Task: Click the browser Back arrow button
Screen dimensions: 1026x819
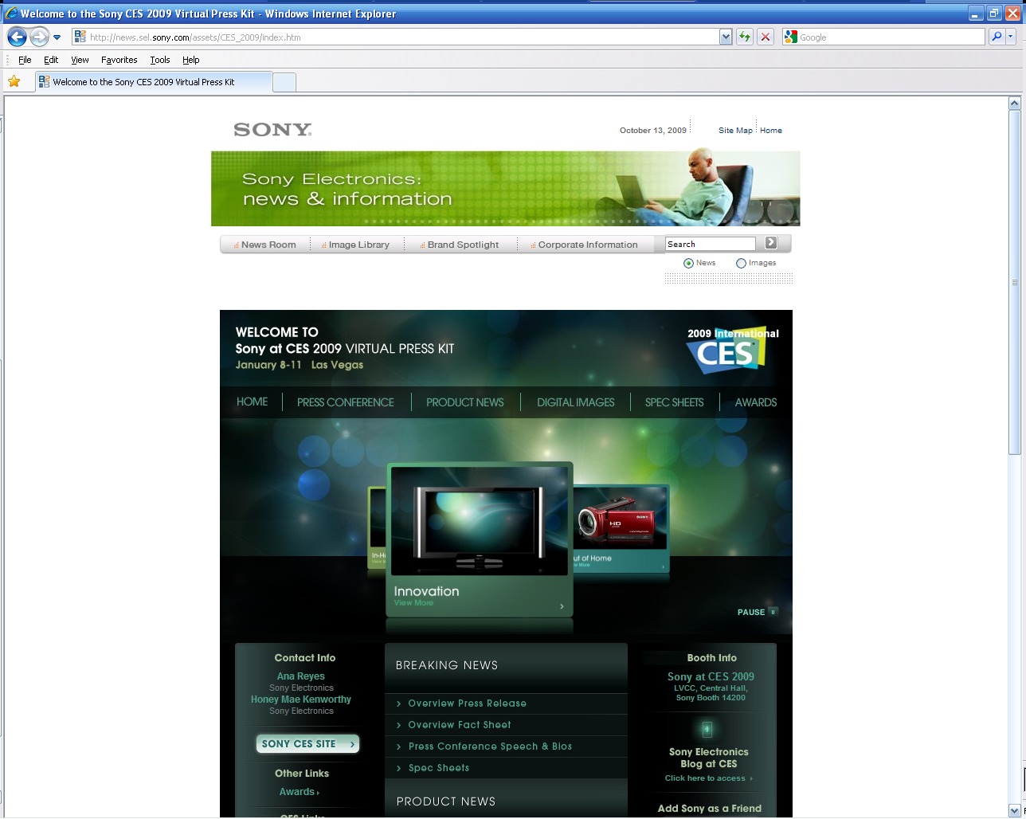Action: point(17,37)
